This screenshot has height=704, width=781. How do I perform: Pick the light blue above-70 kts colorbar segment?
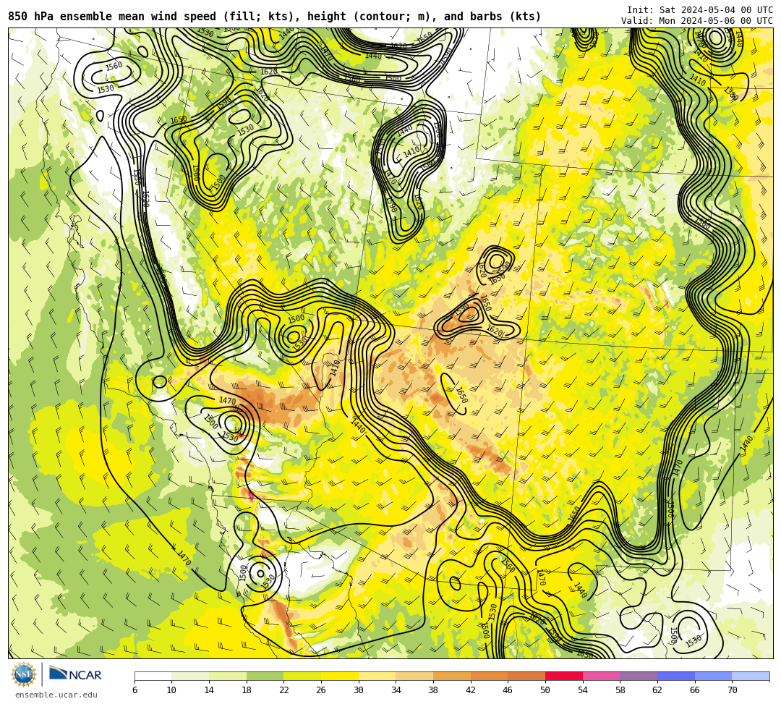click(x=751, y=676)
